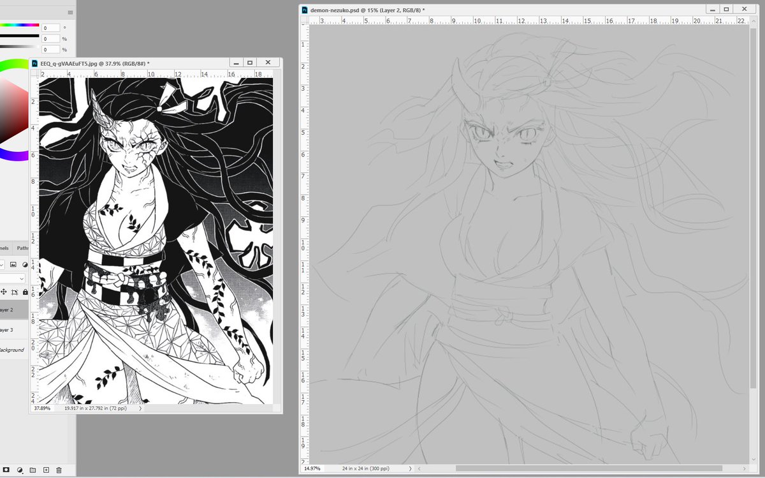
Task: Close the EEQ_q-gVAAEuFT5.jpg reference window
Action: pyautogui.click(x=268, y=63)
